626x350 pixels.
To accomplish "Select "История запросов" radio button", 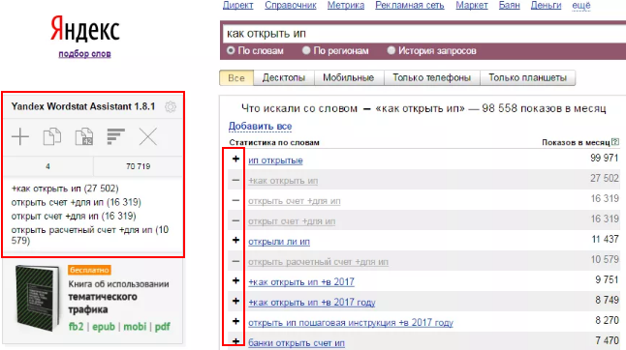I will (391, 50).
